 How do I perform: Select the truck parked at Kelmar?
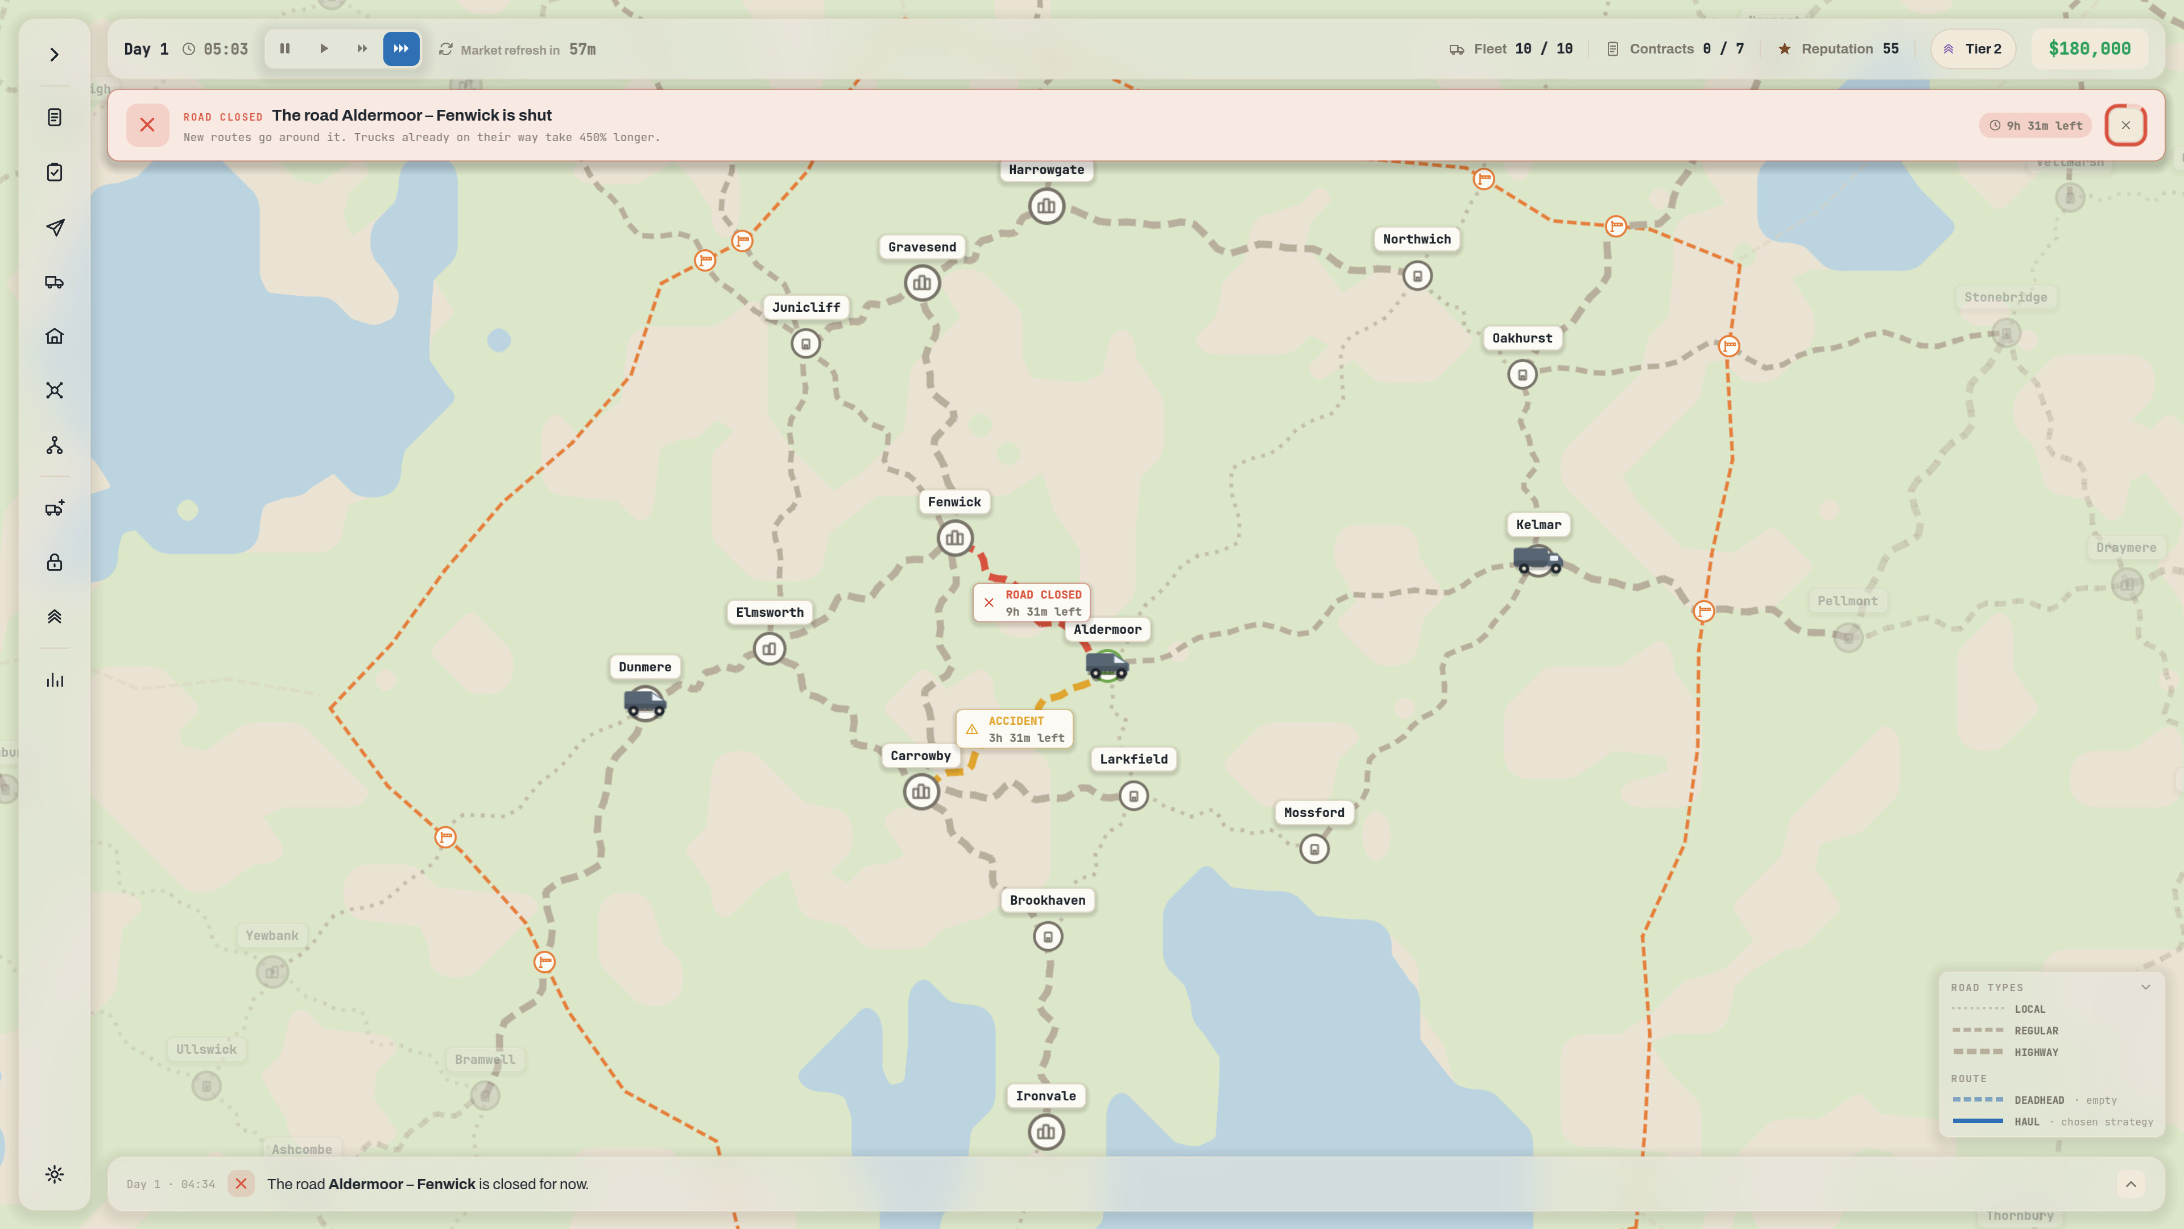tap(1538, 560)
